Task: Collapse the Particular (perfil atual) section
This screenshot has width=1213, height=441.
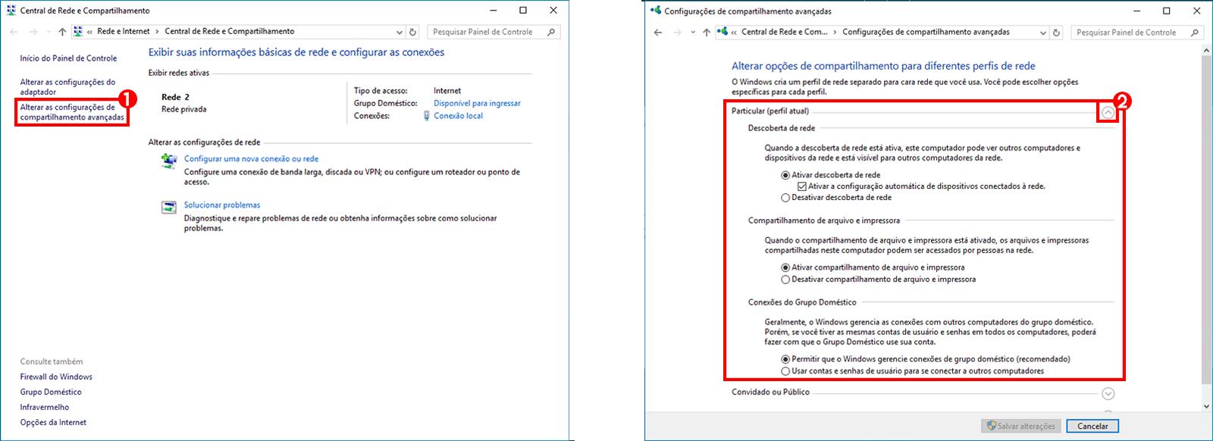Action: click(x=1108, y=112)
